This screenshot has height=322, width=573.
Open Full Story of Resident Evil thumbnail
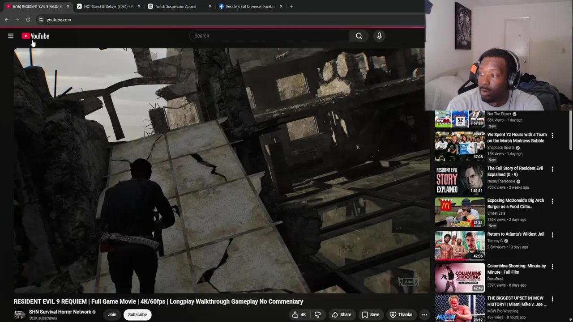pyautogui.click(x=460, y=179)
